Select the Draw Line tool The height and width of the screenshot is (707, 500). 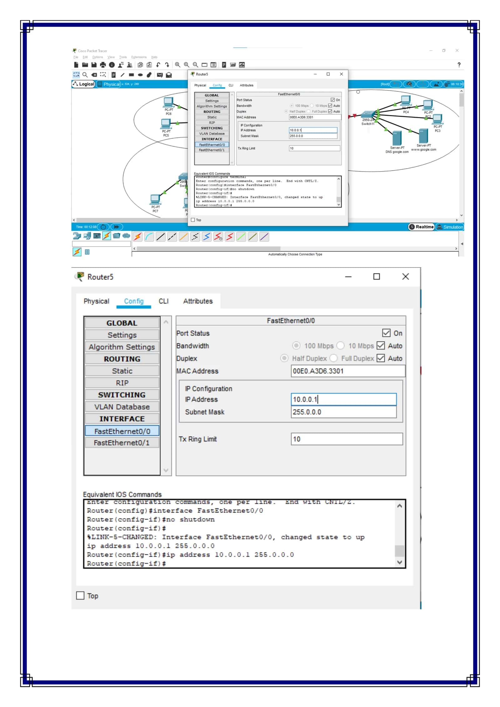tap(122, 75)
